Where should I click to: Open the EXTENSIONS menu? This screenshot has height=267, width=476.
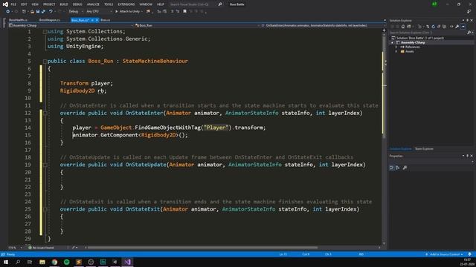pyautogui.click(x=126, y=4)
